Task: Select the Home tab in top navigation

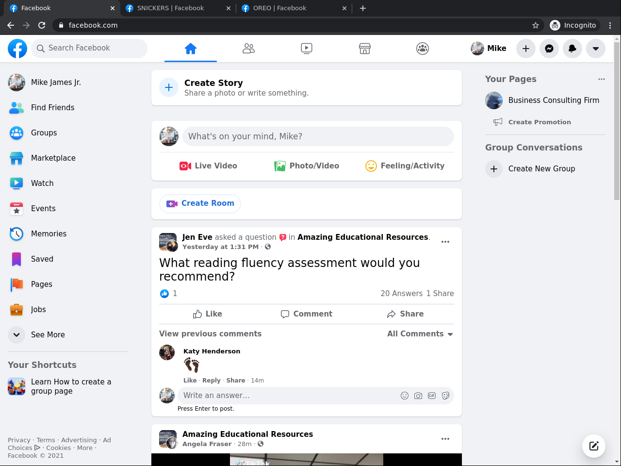Action: pyautogui.click(x=191, y=49)
